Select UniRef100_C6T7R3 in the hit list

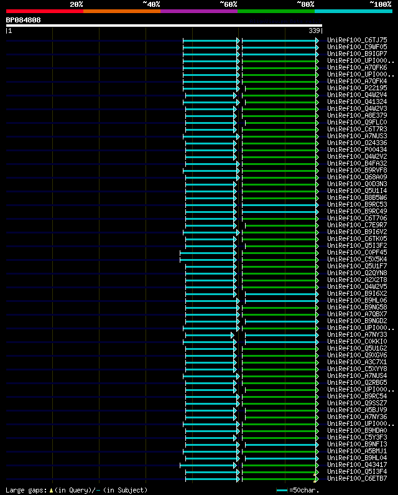point(357,129)
